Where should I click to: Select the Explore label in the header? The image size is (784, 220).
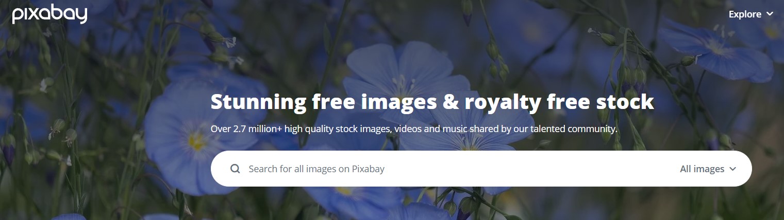pos(745,14)
